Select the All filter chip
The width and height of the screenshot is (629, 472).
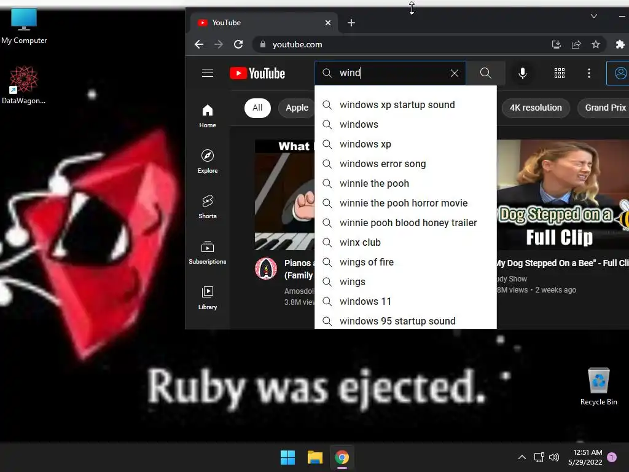(257, 108)
